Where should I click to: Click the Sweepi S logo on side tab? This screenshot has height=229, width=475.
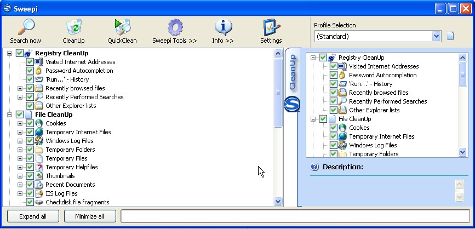click(292, 104)
